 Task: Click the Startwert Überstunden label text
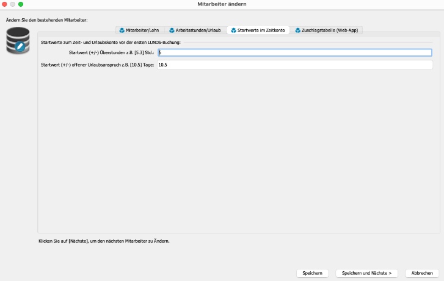(111, 52)
